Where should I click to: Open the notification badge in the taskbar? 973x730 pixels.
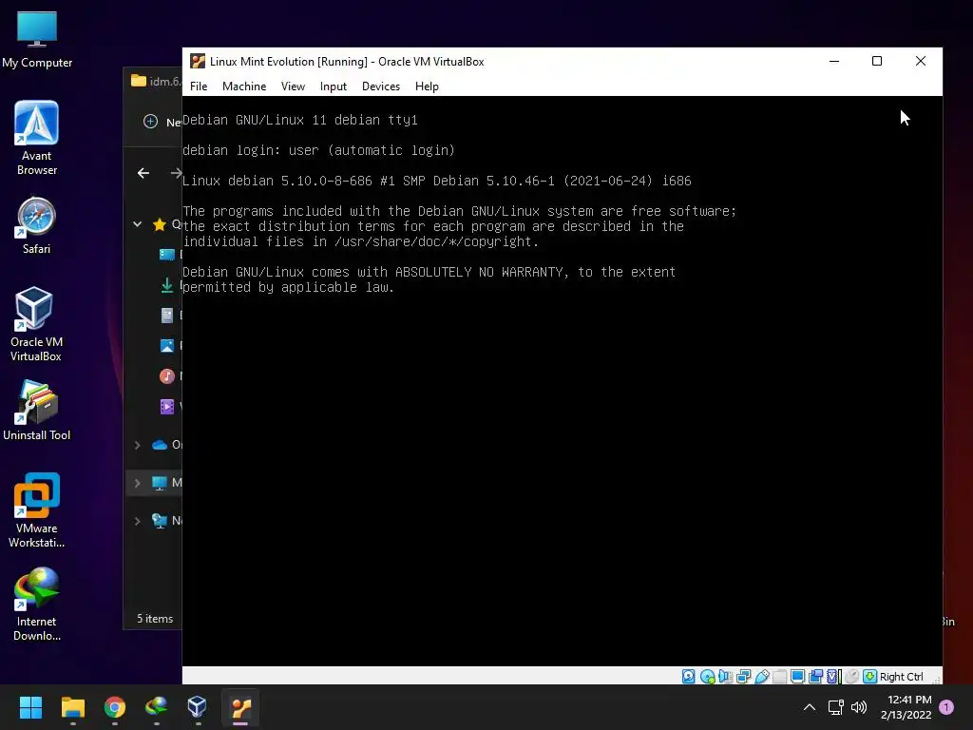pos(946,707)
